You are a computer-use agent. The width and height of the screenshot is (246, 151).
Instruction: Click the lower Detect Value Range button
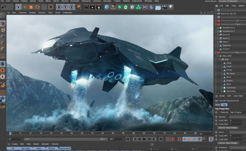[228, 143]
